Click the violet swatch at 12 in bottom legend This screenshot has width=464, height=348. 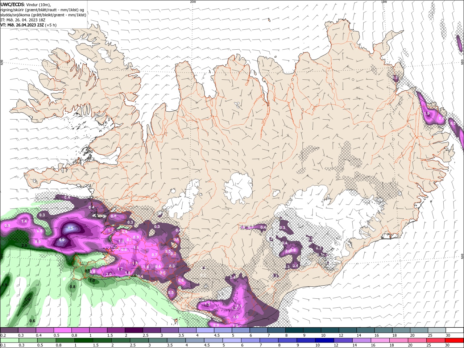(x=343, y=340)
